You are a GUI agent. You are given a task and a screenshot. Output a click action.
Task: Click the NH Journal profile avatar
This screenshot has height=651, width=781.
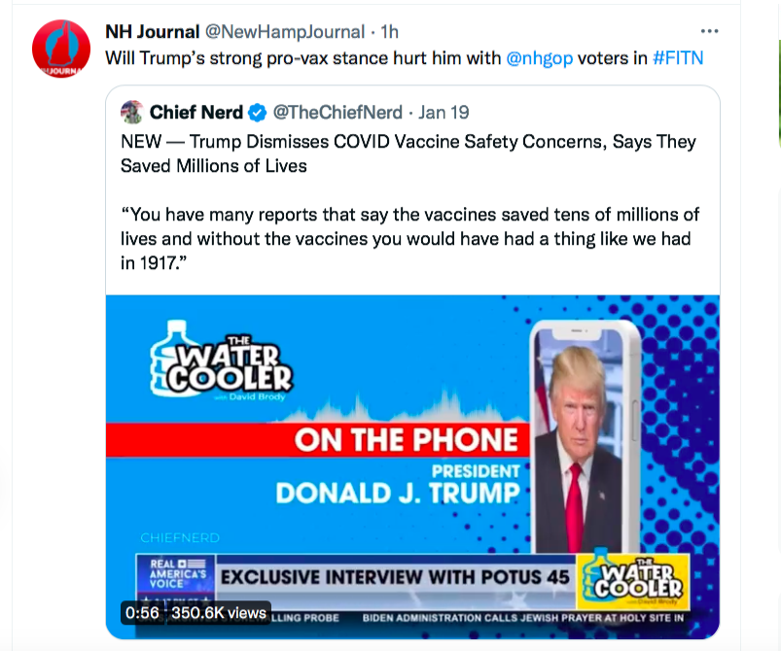tap(62, 49)
